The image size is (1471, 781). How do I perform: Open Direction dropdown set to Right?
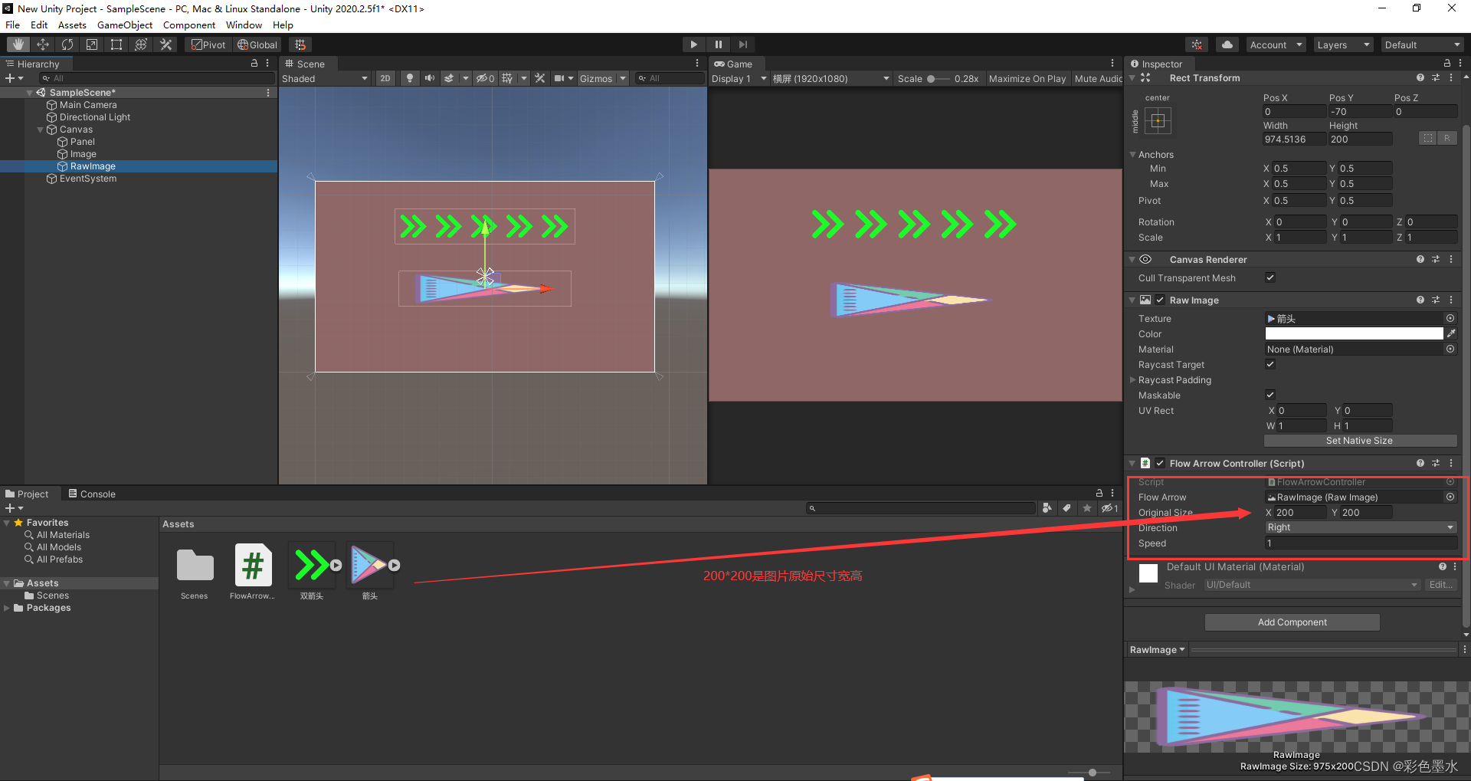tap(1360, 527)
